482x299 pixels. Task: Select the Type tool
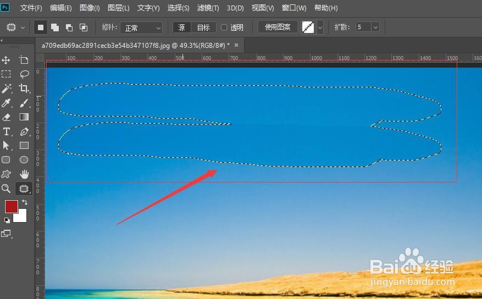6,131
